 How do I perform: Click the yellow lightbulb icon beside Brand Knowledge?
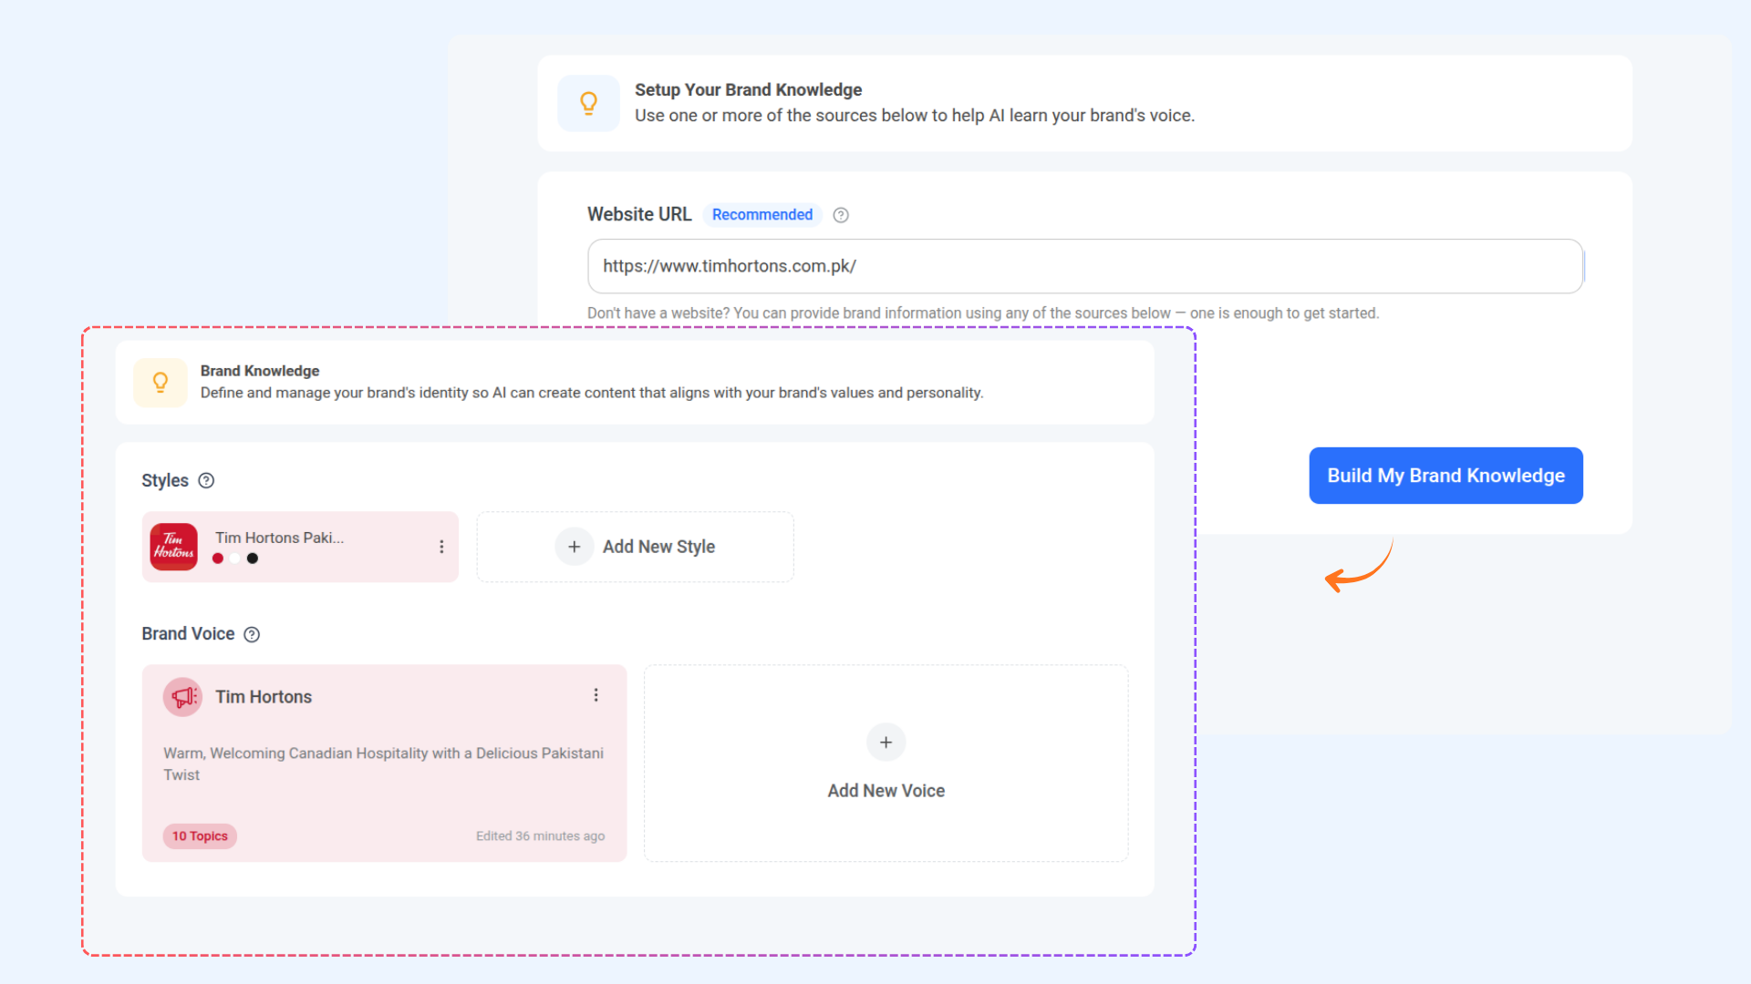pyautogui.click(x=161, y=383)
